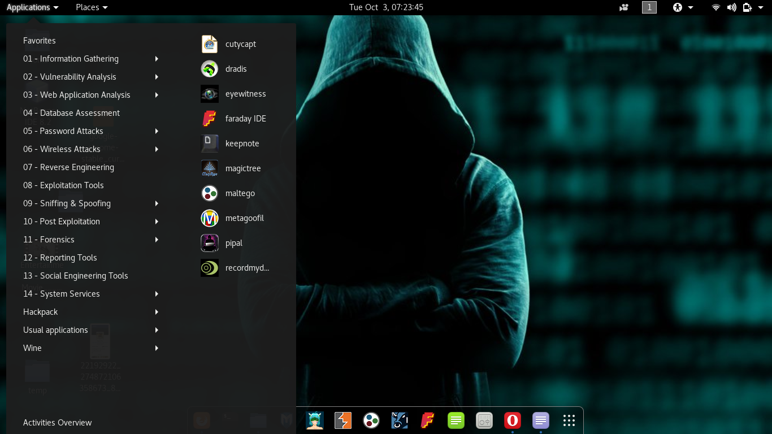The width and height of the screenshot is (772, 434).
Task: Open Burp Suite from the dock
Action: click(x=343, y=420)
